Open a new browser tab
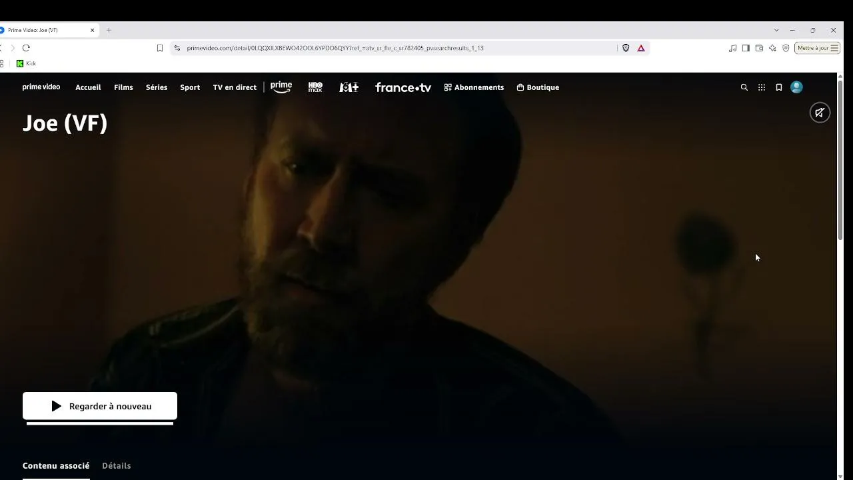 [x=109, y=30]
